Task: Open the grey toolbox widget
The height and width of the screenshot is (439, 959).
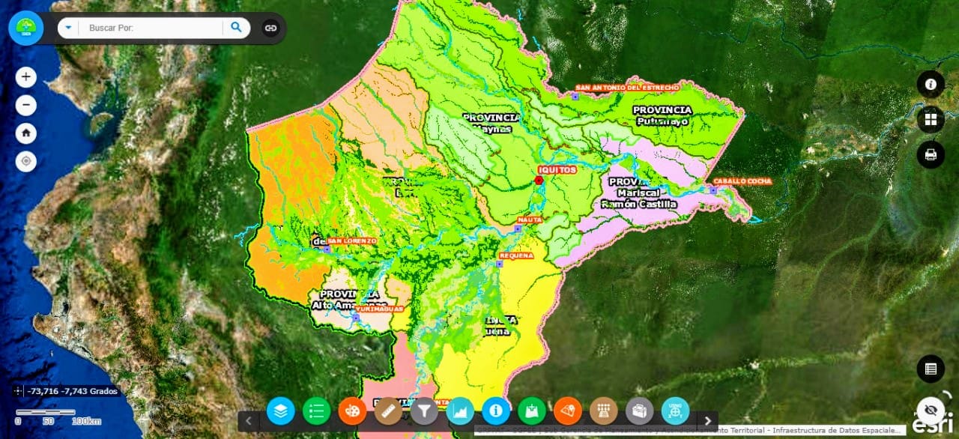Action: [x=639, y=411]
